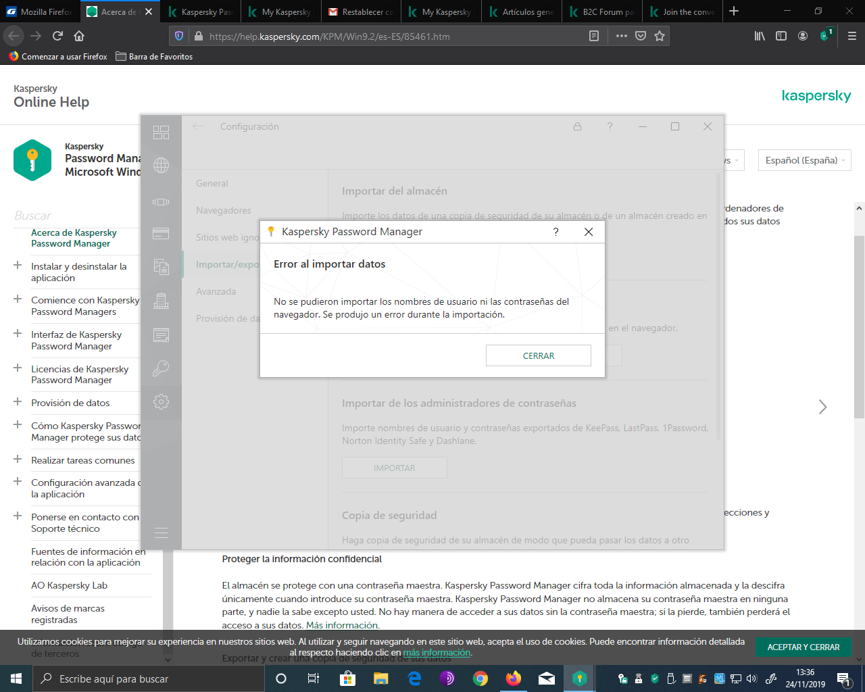Click ACEPTAR Y CERRAR cookies button
Image resolution: width=865 pixels, height=692 pixels.
804,647
